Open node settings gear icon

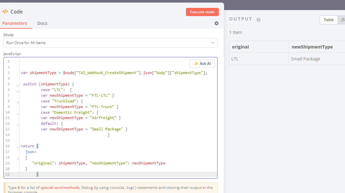click(x=216, y=23)
